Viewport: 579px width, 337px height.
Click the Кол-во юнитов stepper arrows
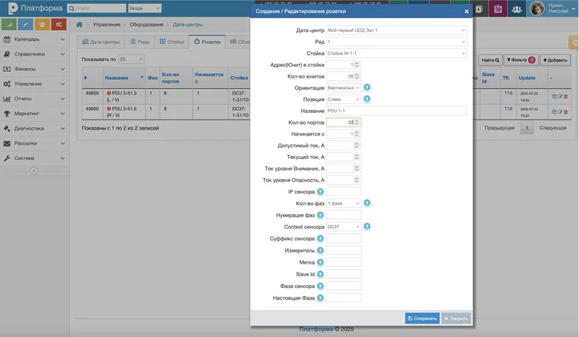point(356,76)
